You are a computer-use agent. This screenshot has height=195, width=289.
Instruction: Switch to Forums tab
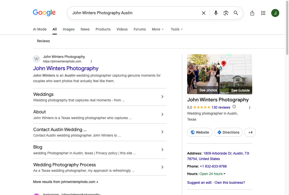[140, 29]
